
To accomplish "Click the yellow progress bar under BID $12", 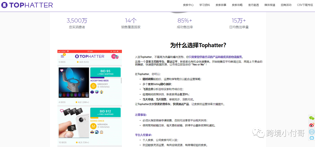I will 94,118.
